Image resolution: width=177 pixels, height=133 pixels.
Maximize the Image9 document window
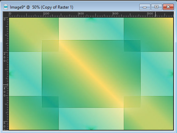(156, 7)
